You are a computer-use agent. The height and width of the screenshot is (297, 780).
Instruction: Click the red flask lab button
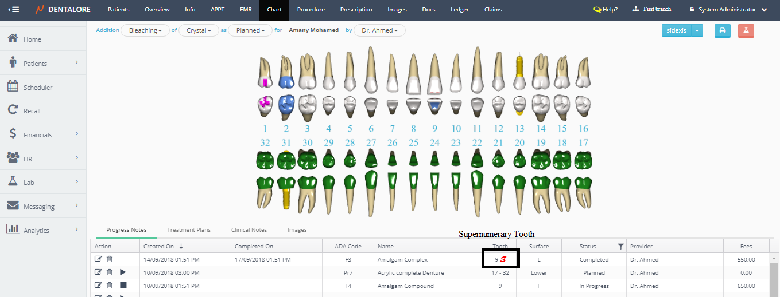746,31
